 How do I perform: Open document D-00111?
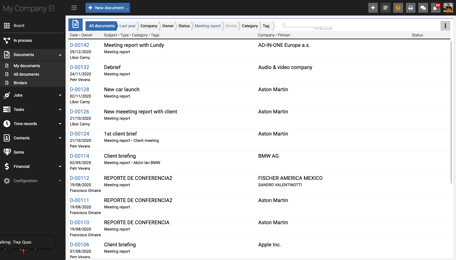click(79, 200)
